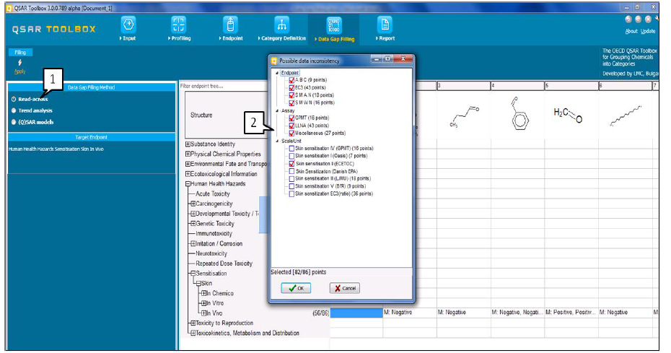
Task: Open the Category Definition stage icon
Action: coord(281,25)
